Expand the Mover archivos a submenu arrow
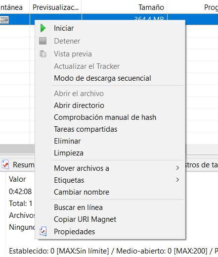Screen dimensions: 218x257 coord(177,168)
